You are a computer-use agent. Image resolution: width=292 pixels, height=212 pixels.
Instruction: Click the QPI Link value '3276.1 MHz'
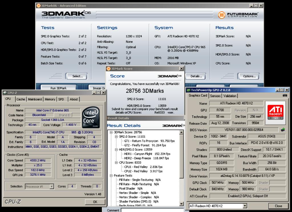coord(38,175)
